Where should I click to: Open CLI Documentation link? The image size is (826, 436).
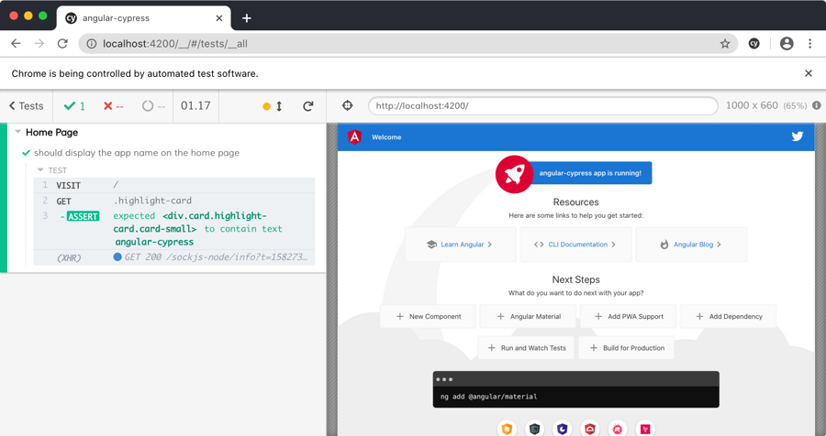[575, 245]
